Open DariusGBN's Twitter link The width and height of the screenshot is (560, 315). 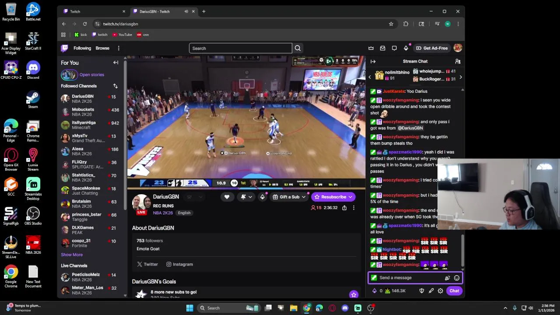pyautogui.click(x=147, y=264)
